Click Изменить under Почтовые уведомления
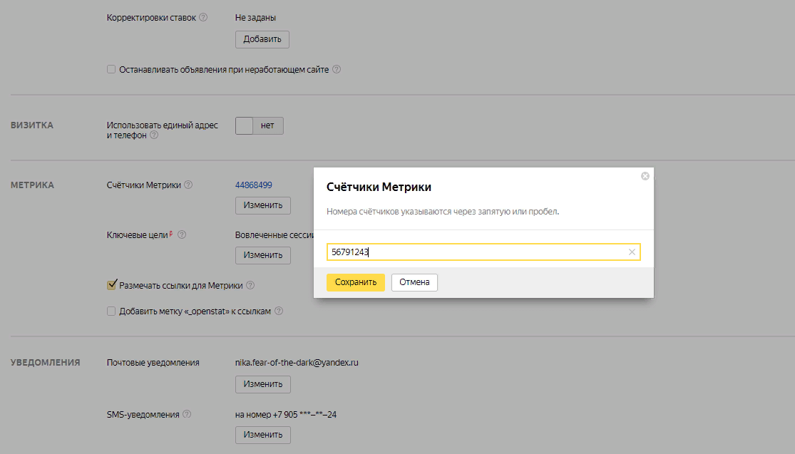This screenshot has width=795, height=454. tap(262, 384)
